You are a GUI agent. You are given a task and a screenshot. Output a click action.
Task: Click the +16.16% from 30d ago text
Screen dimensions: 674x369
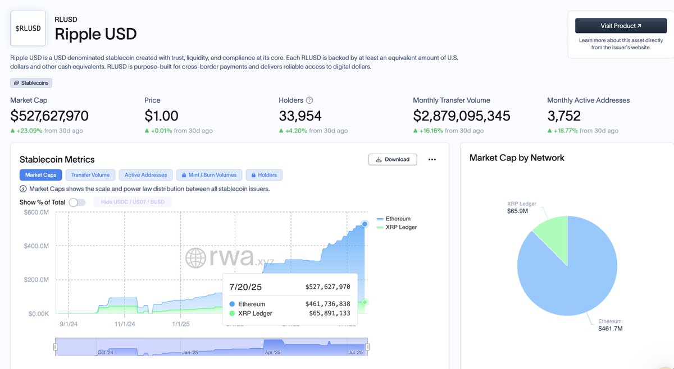(448, 131)
